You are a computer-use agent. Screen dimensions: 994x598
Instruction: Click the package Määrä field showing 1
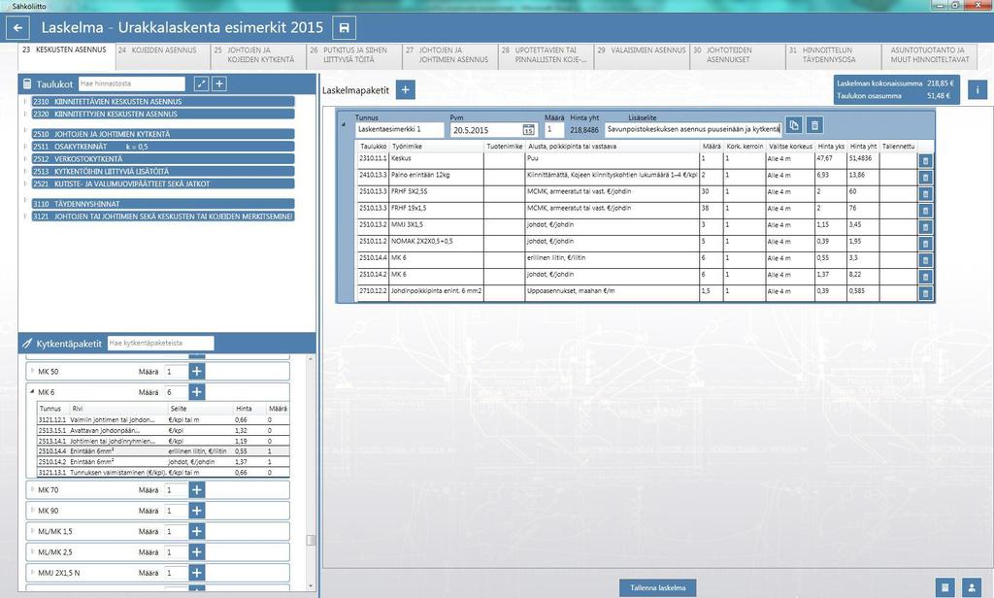[x=554, y=129]
